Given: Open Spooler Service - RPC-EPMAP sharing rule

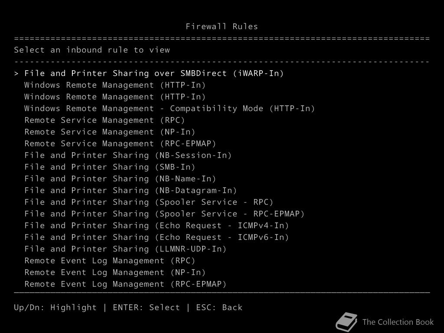Looking at the screenshot, I should pyautogui.click(x=164, y=214).
